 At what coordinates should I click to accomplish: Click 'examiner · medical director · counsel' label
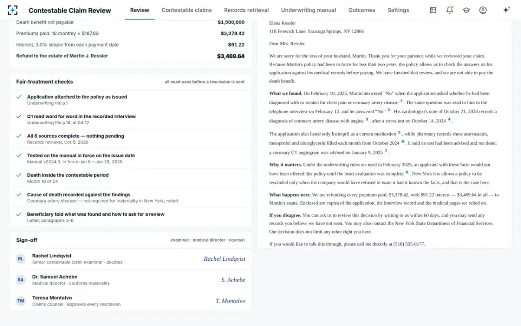pos(208,240)
